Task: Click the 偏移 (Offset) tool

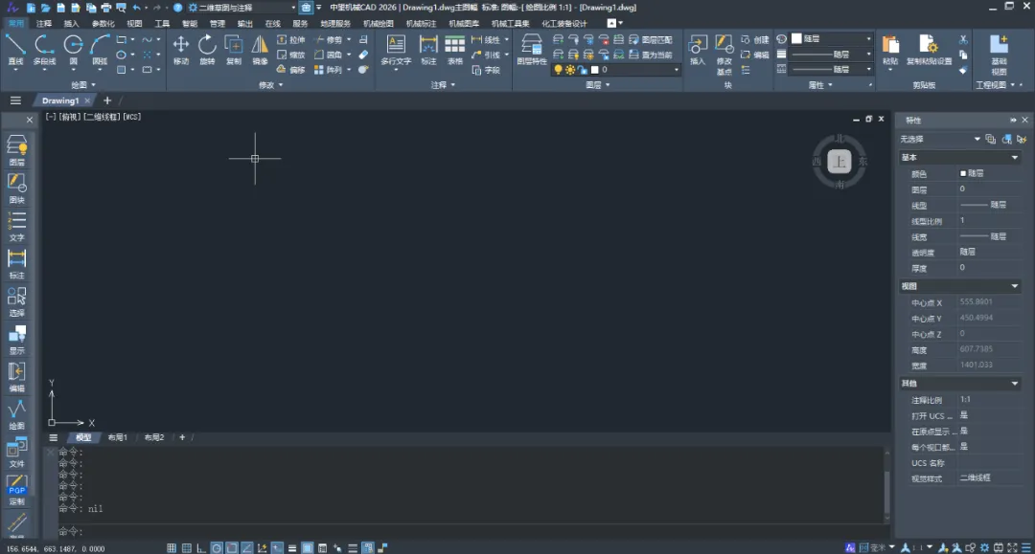Action: tap(291, 70)
